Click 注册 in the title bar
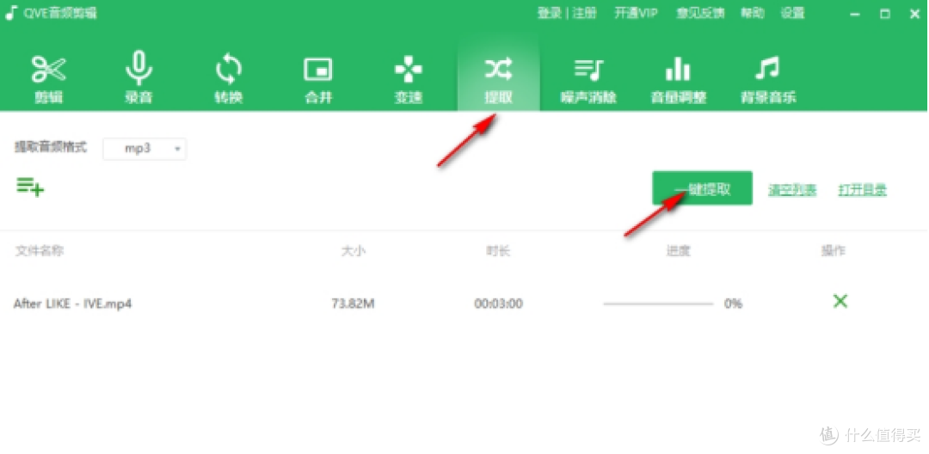Screen dimensions: 929x454 coord(585,13)
